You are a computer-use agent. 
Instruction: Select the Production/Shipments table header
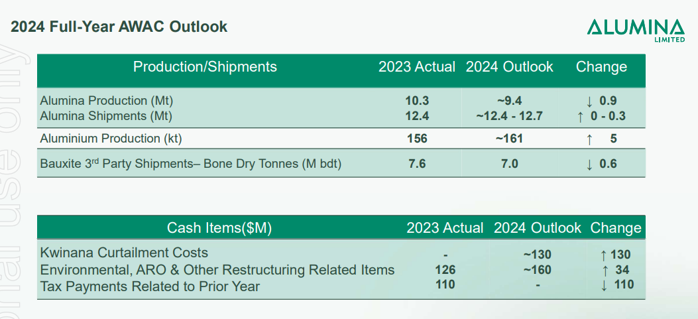(x=205, y=67)
